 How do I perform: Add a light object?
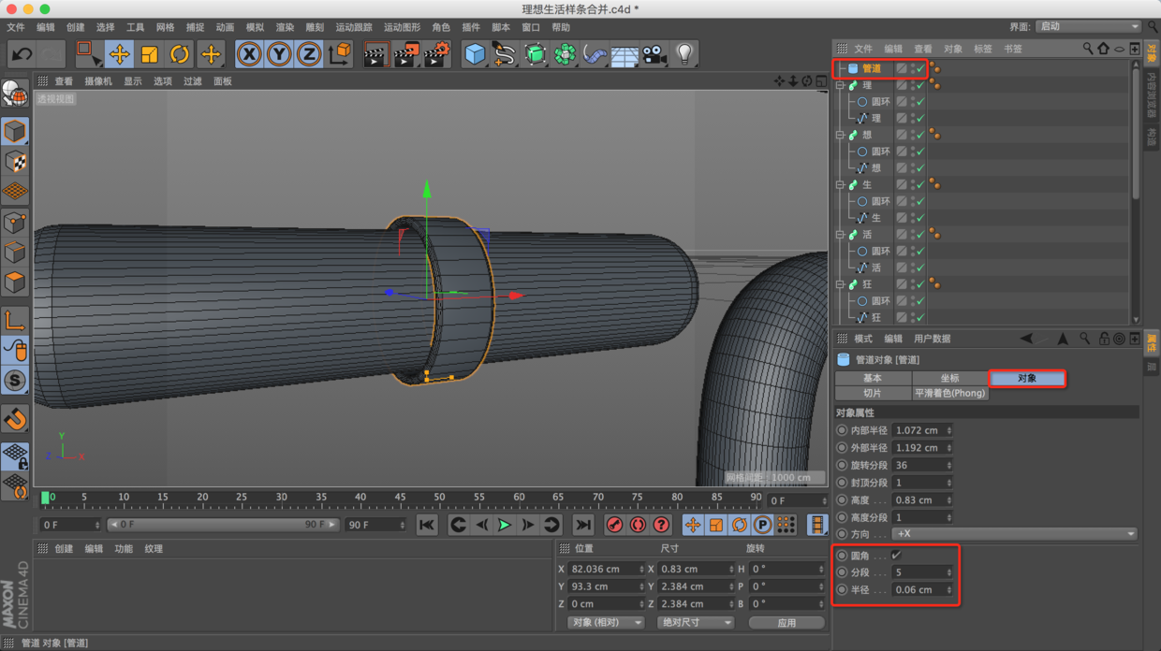[x=685, y=54]
